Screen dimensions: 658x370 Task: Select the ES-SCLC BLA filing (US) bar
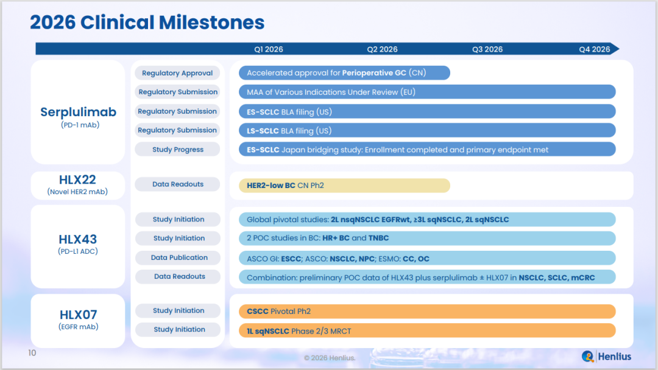point(427,111)
